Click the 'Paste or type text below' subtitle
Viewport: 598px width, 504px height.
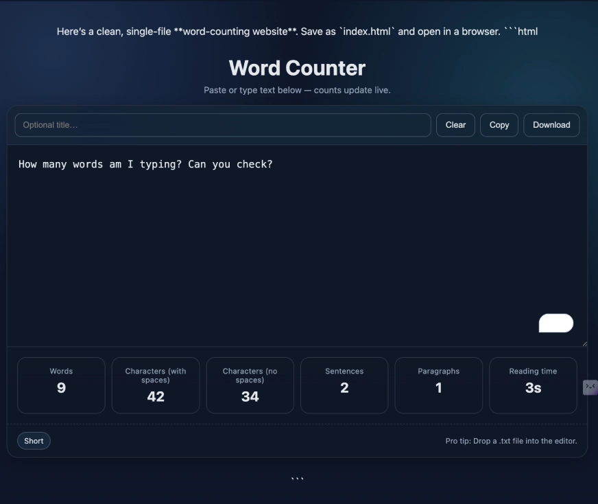tap(297, 90)
